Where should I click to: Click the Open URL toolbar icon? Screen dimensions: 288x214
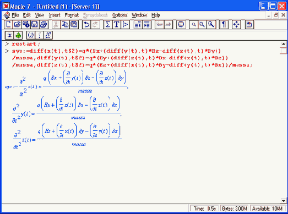coord(26,25)
